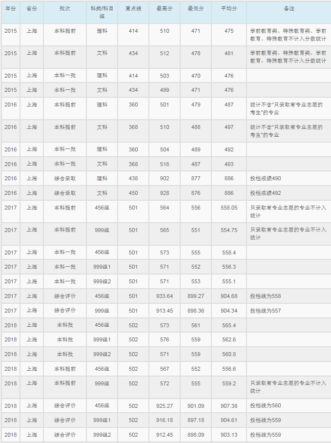The height and width of the screenshot is (443, 331).
Task: Select the highest score cell 913.45
Action: (165, 311)
